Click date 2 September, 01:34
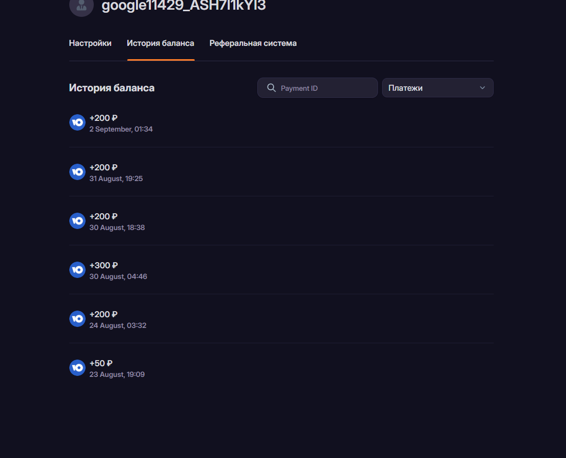The width and height of the screenshot is (566, 458). click(121, 130)
